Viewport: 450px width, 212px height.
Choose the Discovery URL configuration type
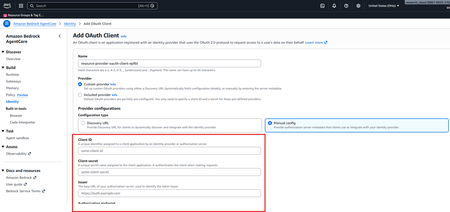(83, 123)
